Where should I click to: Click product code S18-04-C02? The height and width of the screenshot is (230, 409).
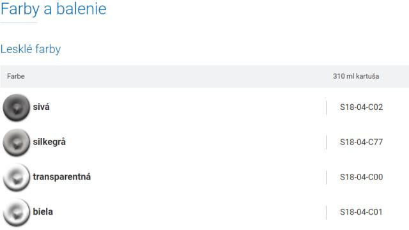361,107
